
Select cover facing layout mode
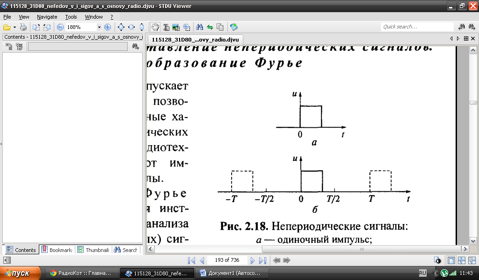[x=472, y=260]
